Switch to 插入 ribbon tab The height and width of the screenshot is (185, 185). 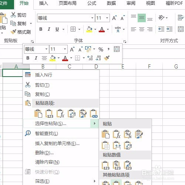[x=44, y=3]
